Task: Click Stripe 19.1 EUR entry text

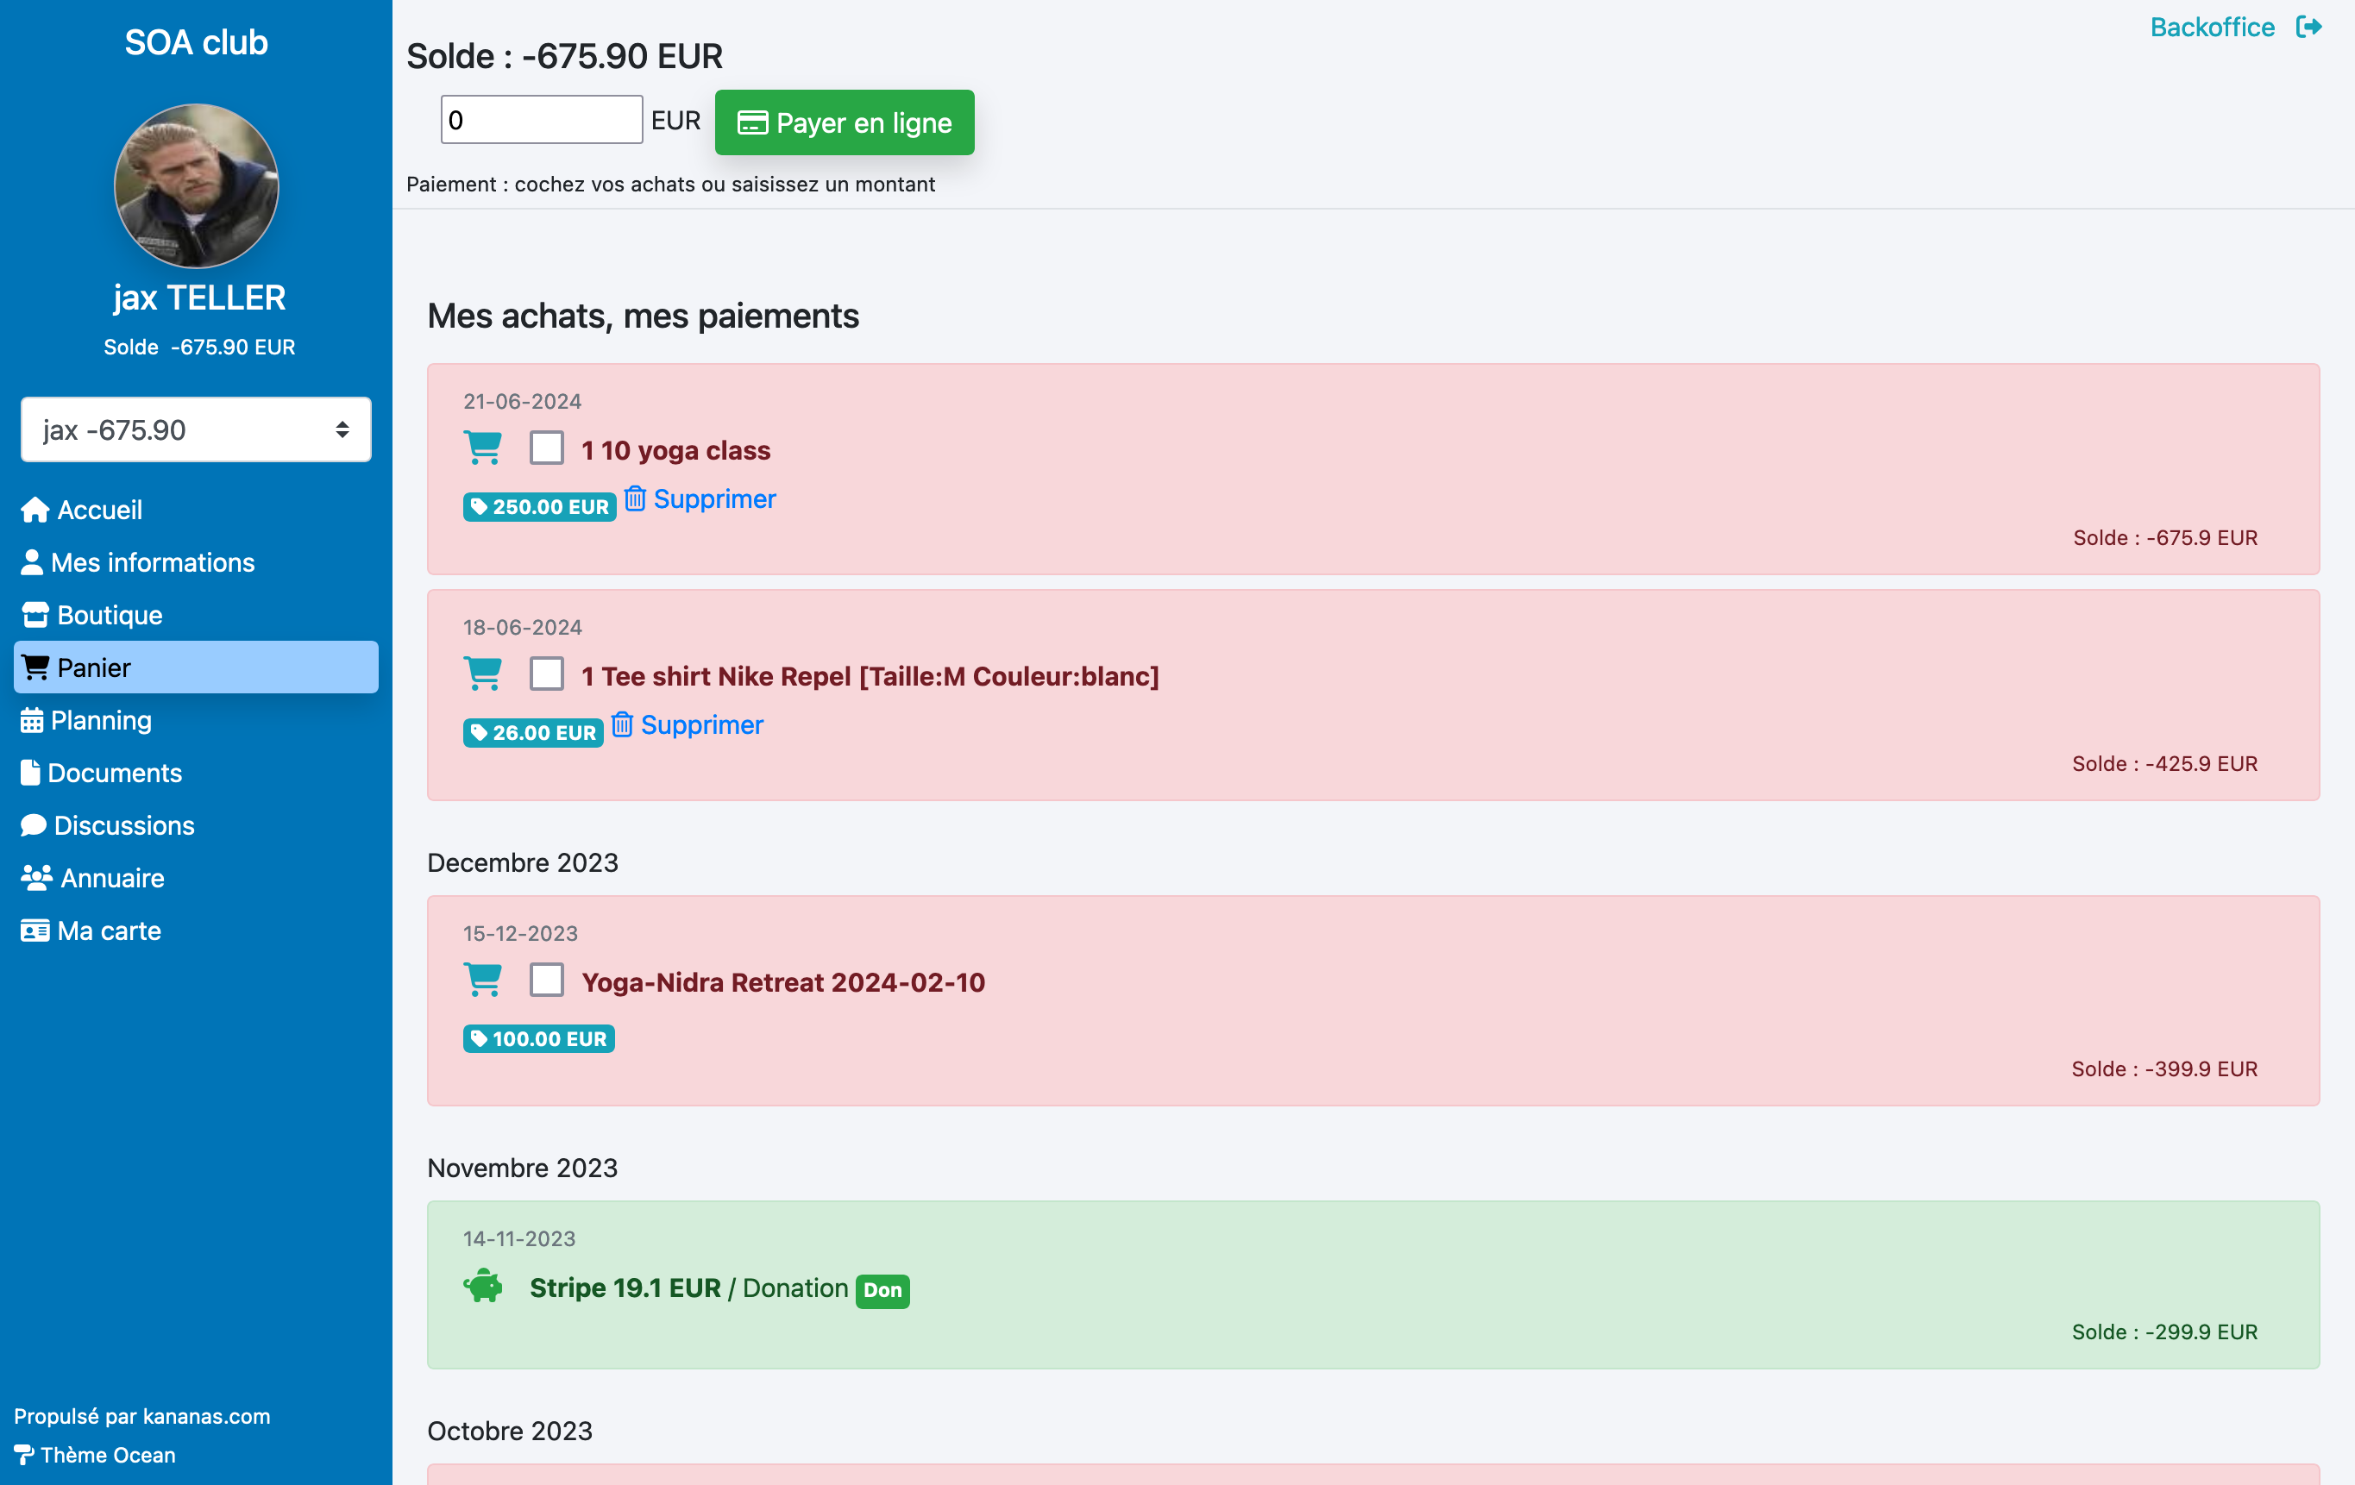Action: tap(625, 1288)
